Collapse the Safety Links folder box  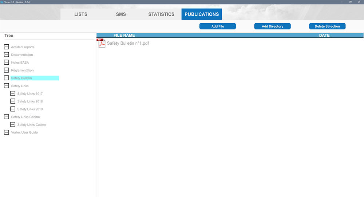tap(7, 86)
